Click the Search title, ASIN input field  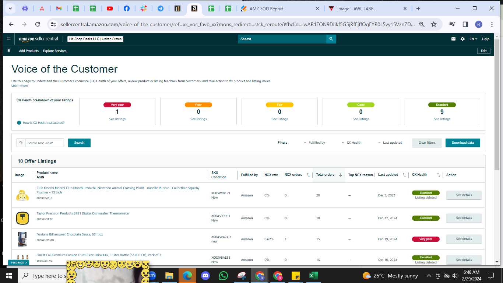[x=45, y=143]
